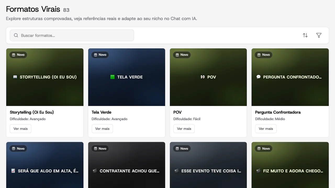Click Novo badge on POV card

[182, 55]
